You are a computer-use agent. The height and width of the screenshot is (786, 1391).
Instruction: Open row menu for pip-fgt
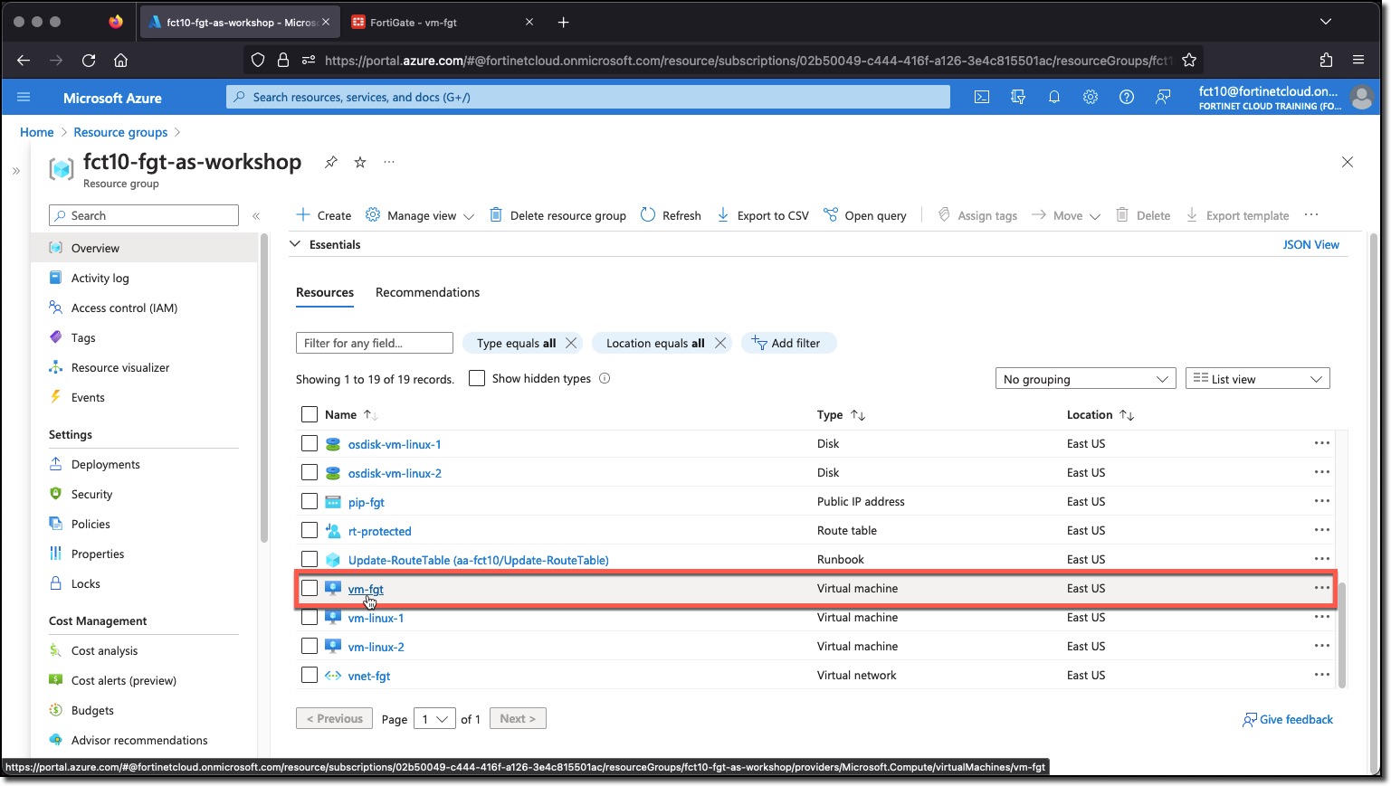point(1322,501)
